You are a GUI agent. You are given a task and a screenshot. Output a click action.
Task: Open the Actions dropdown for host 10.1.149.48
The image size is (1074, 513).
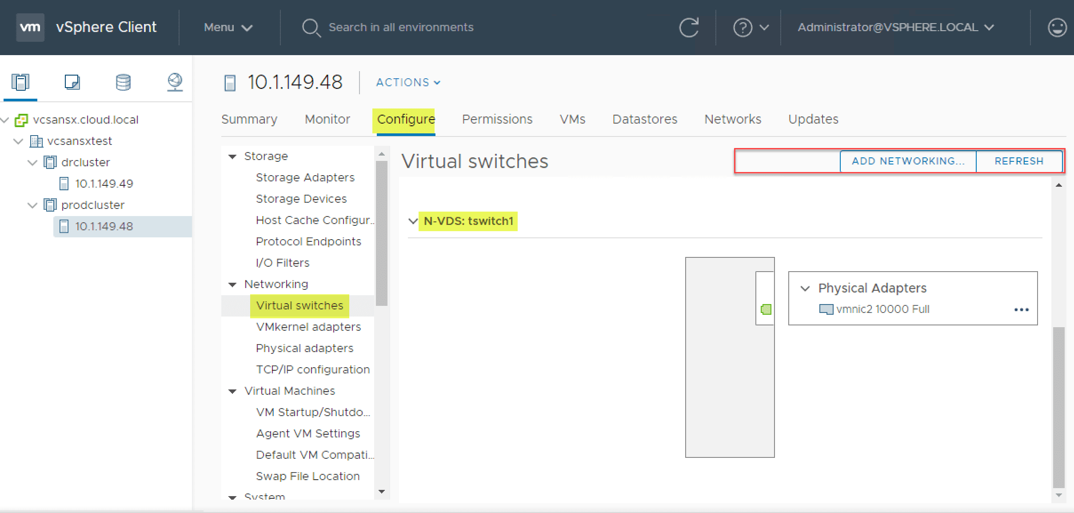coord(407,82)
